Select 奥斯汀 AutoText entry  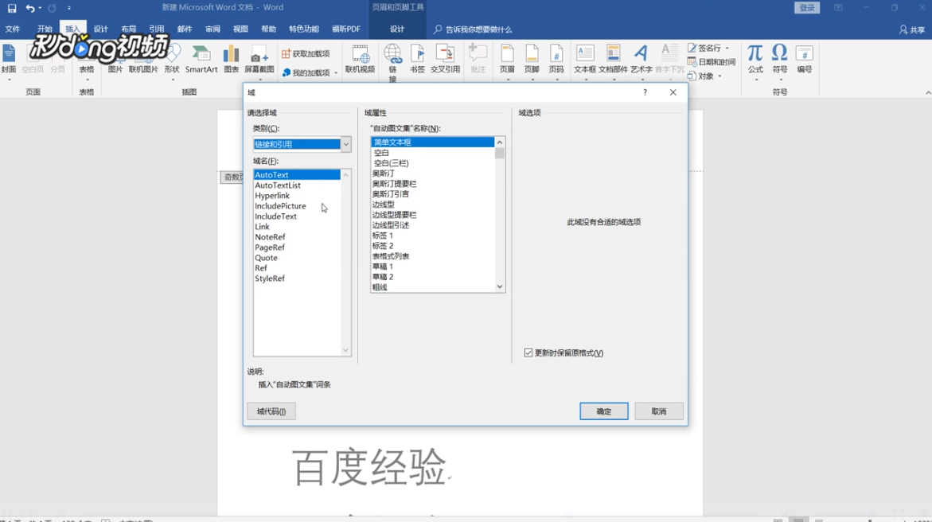tap(433, 173)
